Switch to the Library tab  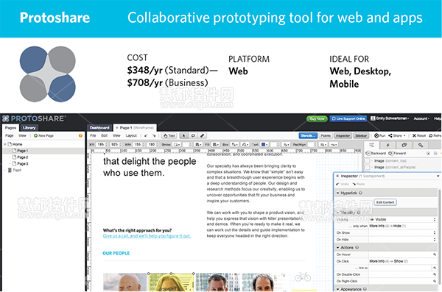click(29, 128)
